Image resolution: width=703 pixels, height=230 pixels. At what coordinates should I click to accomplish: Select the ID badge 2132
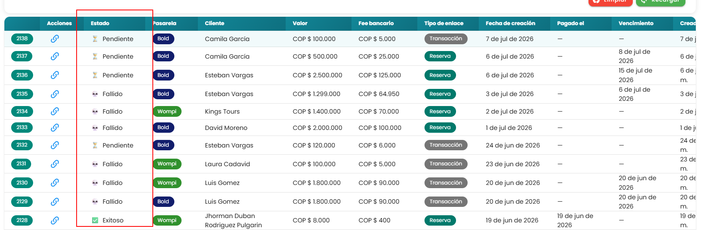[x=22, y=145]
